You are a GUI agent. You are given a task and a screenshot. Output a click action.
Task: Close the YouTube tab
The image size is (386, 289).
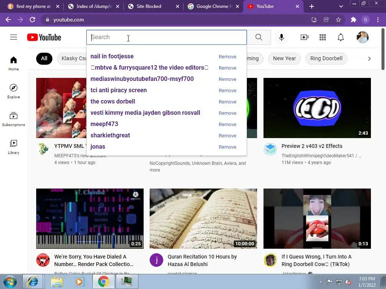297,6
